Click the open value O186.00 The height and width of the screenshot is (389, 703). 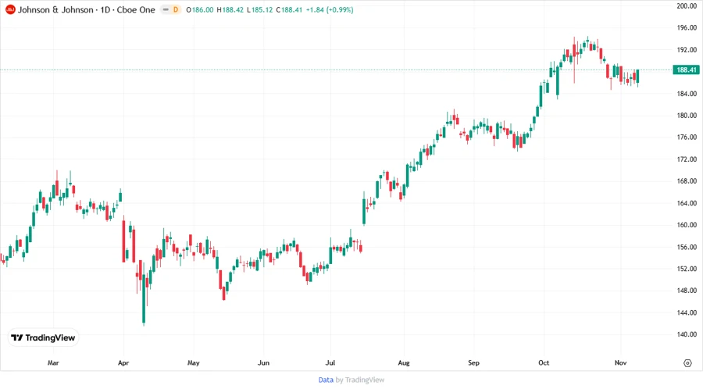click(199, 9)
